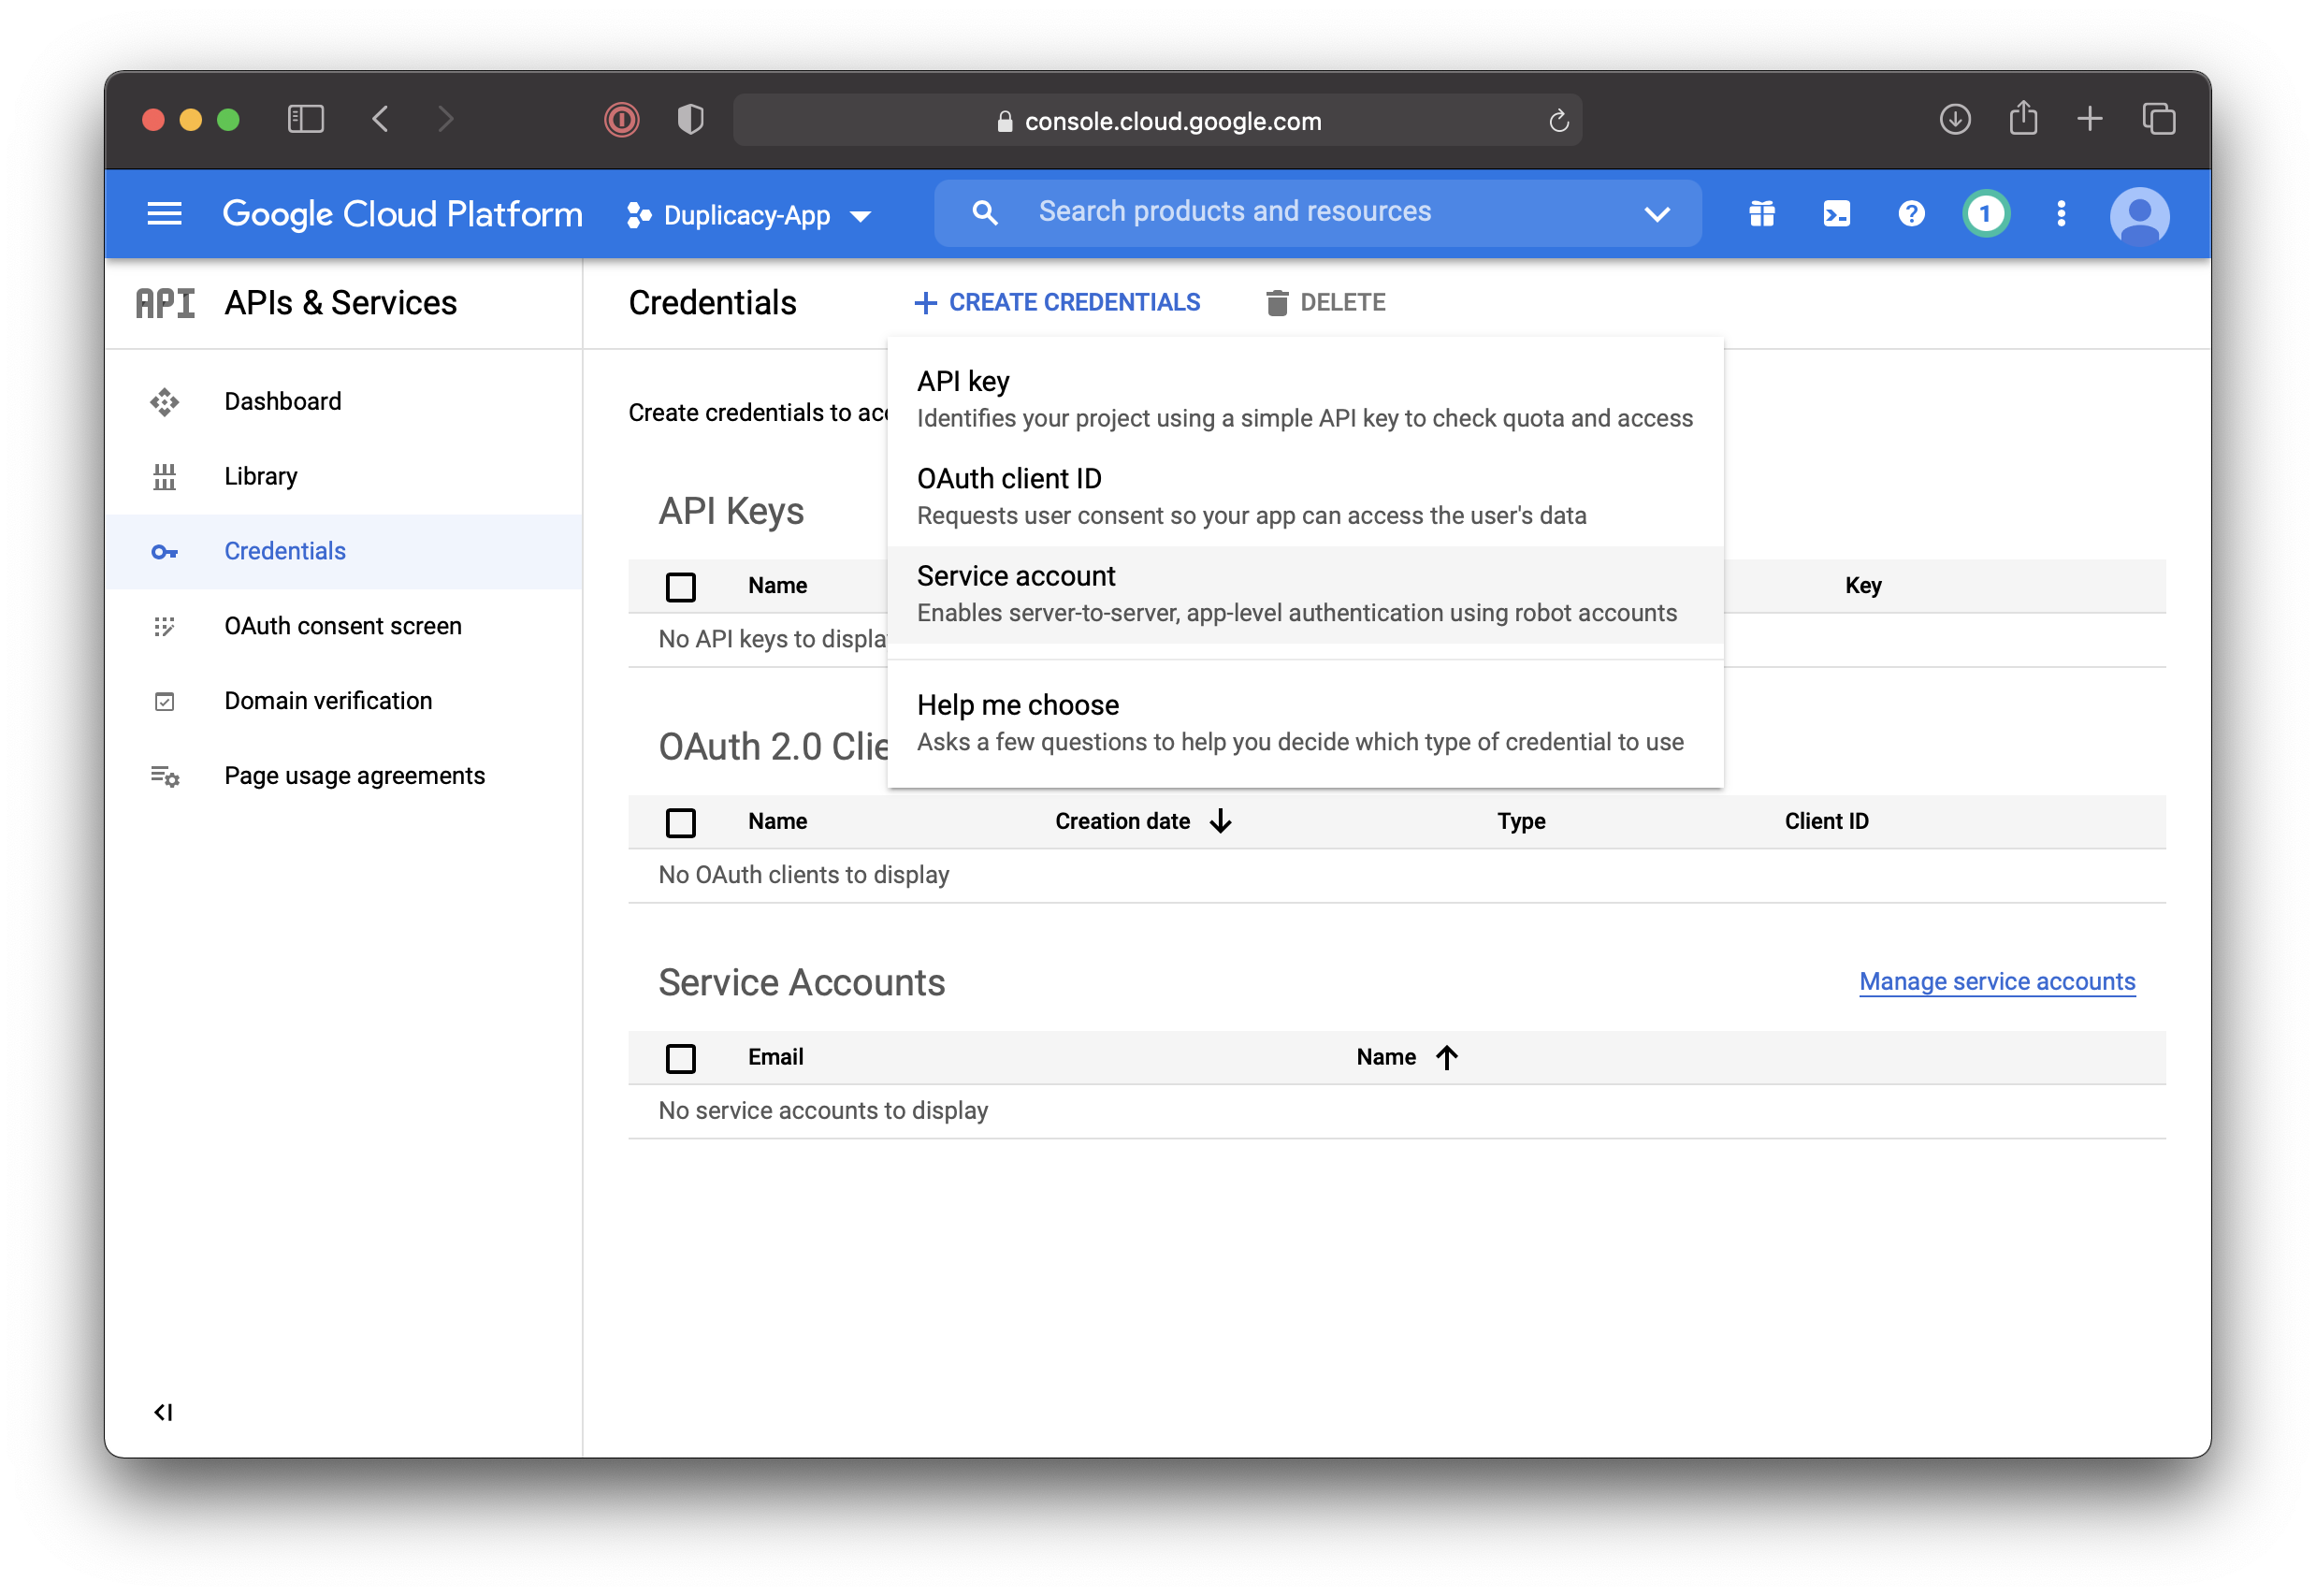Click Manage service accounts link

1996,981
